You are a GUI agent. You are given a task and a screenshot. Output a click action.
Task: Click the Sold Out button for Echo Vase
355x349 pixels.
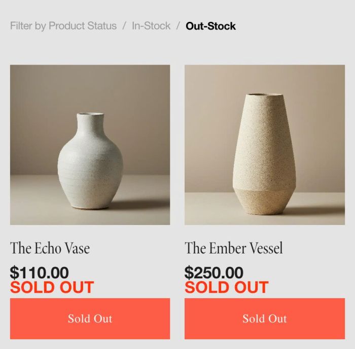(90, 319)
